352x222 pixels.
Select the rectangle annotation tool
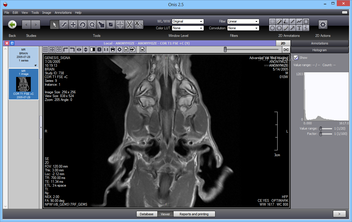click(306, 21)
